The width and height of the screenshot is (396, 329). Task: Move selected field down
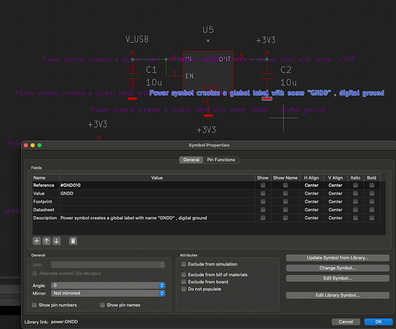(57, 241)
